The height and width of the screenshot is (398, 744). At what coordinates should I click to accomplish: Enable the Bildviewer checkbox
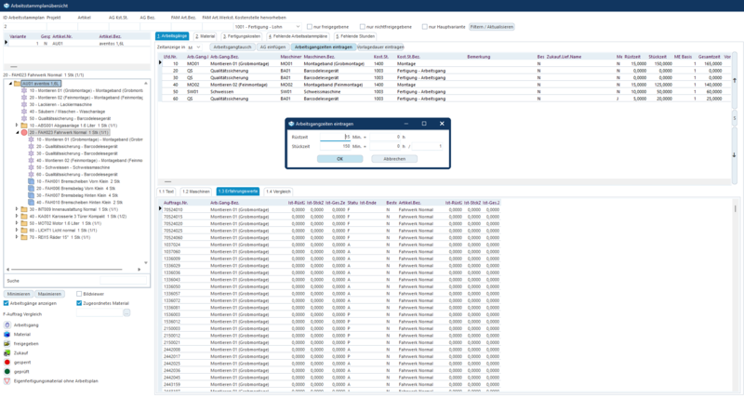click(77, 293)
